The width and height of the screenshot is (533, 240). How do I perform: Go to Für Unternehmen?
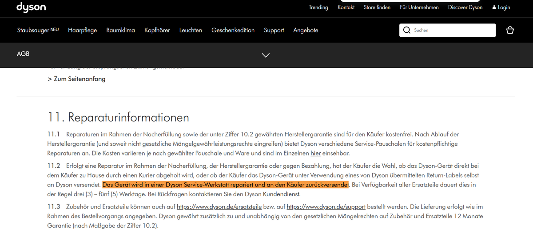click(x=419, y=8)
